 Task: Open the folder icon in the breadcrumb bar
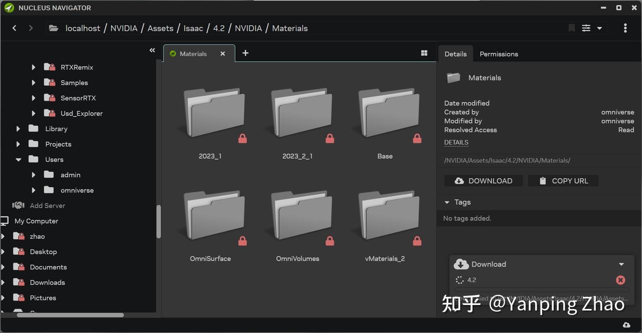(x=54, y=28)
